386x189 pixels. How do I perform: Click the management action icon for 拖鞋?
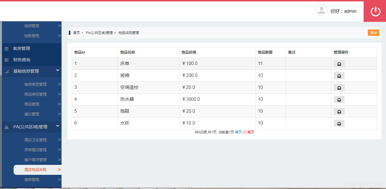tap(339, 111)
